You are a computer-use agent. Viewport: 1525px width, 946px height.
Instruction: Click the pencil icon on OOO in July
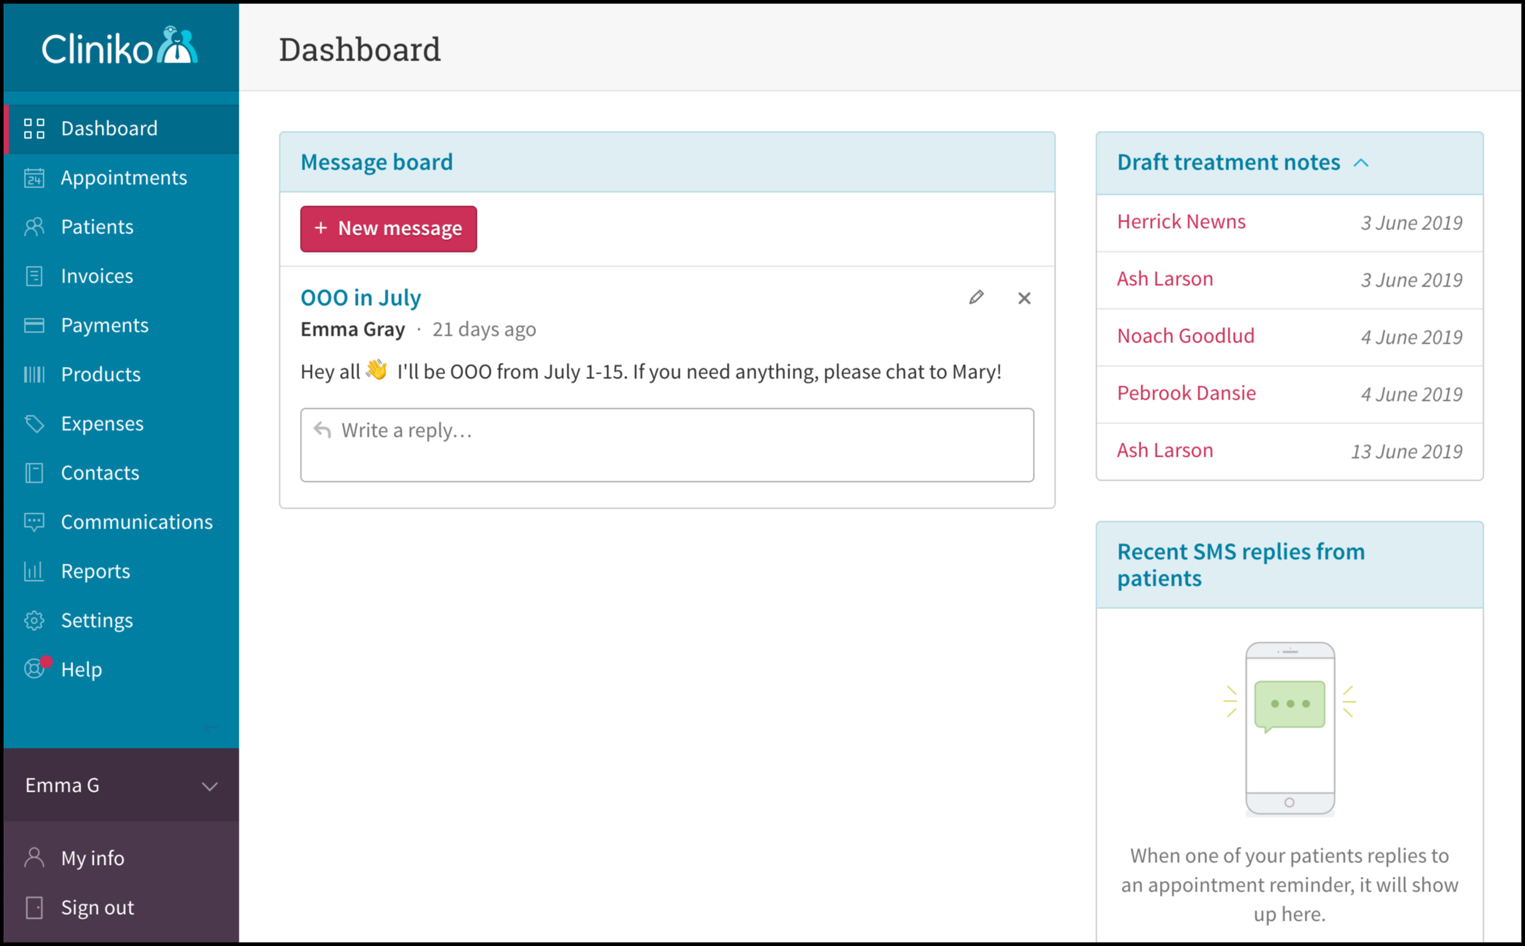pyautogui.click(x=976, y=297)
